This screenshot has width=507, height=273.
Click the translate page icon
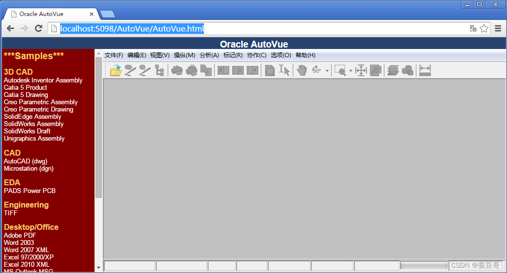pos(473,29)
